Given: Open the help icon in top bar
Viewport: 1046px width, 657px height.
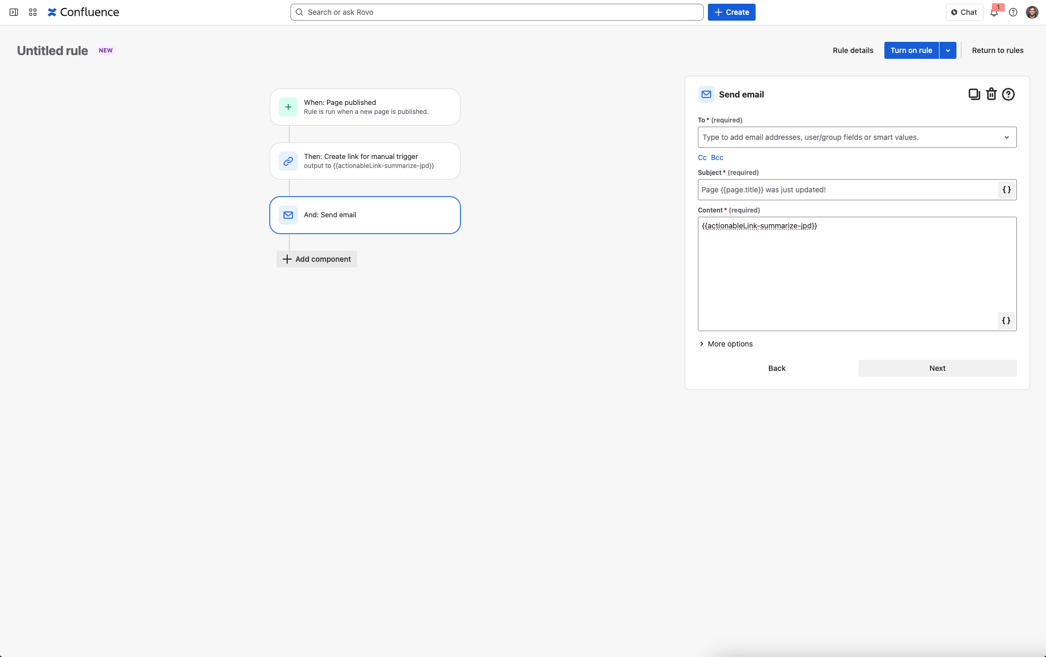Looking at the screenshot, I should point(1013,12).
